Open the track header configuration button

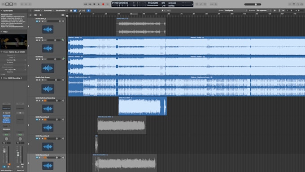63,15
